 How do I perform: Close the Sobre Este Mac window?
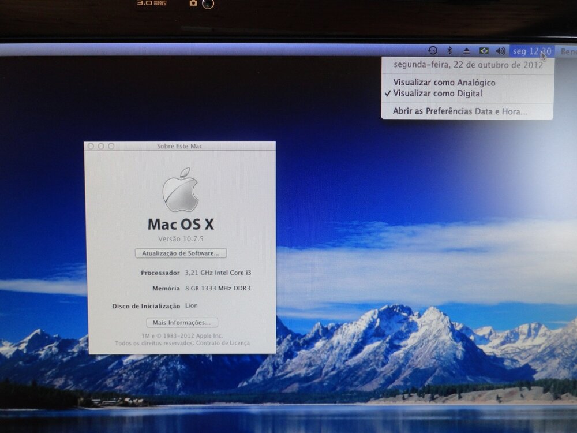point(91,147)
